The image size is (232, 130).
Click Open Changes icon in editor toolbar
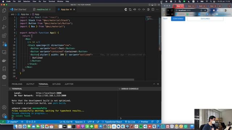point(130,9)
